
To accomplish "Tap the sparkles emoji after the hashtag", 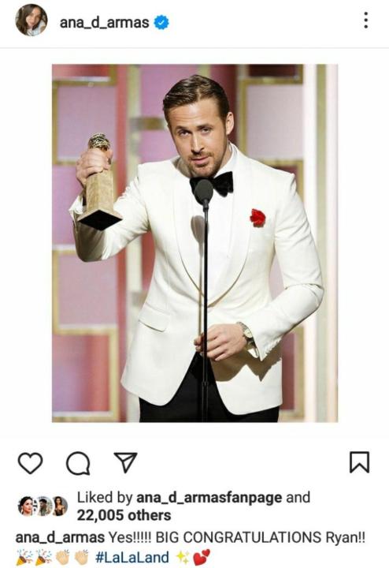I will tap(183, 557).
